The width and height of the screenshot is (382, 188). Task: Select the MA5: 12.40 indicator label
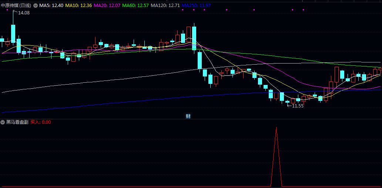coord(52,6)
